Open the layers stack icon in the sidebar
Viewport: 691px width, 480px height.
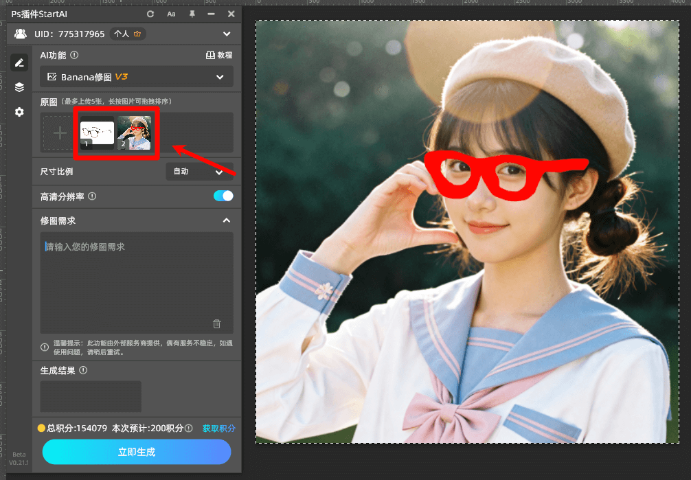pos(19,87)
